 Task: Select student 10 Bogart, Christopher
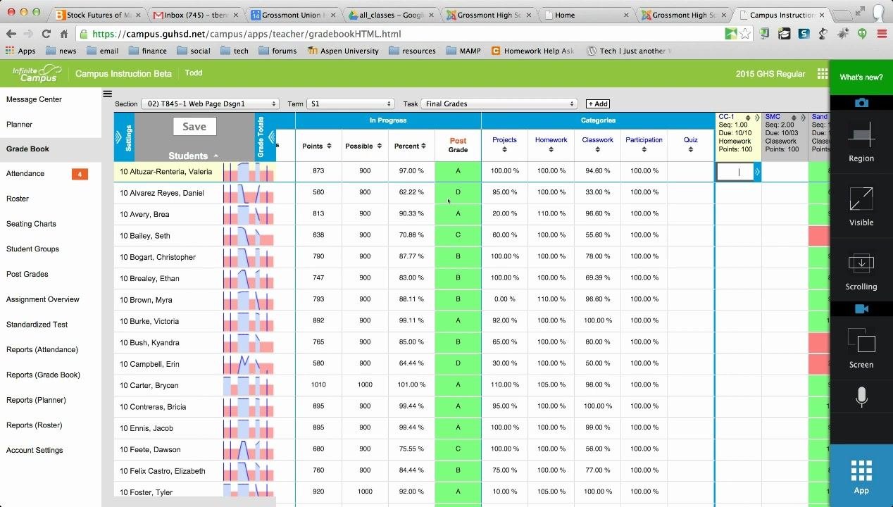[158, 257]
